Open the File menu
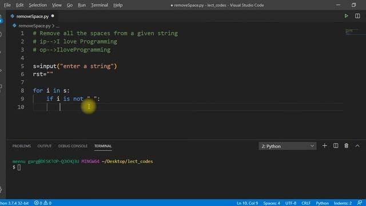Viewport: 366px width, 206px height. coord(7,5)
